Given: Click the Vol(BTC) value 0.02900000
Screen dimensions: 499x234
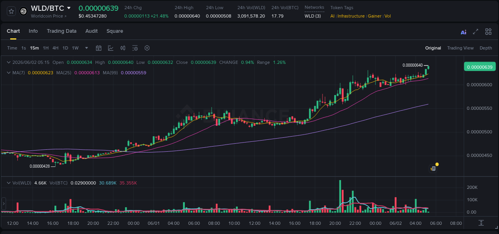Looking at the screenshot, I should pos(83,183).
